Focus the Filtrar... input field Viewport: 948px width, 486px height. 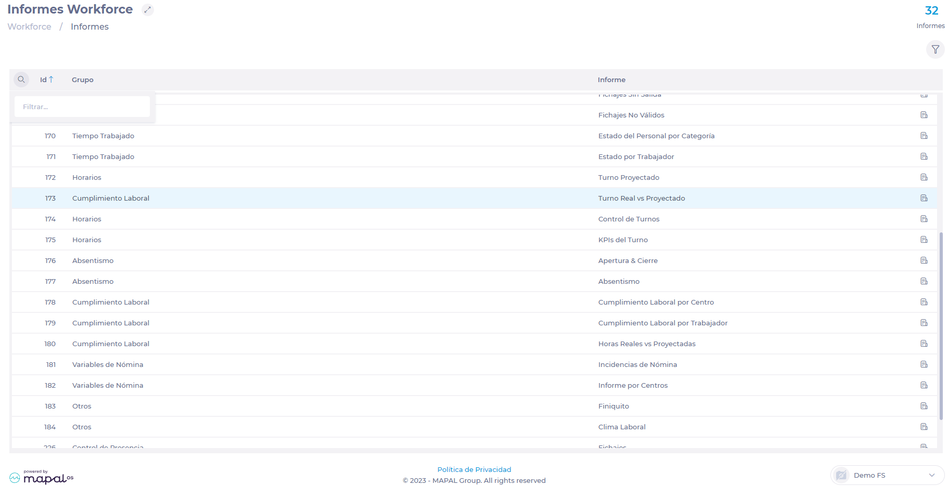pyautogui.click(x=82, y=107)
